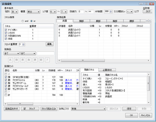Toggle the 胴 アビオFXメイル equipment checkbox
Viewport: 156px width, 122px height.
[x=6, y=80]
